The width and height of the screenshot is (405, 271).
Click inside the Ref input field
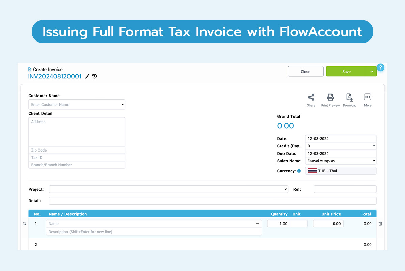[345, 189]
